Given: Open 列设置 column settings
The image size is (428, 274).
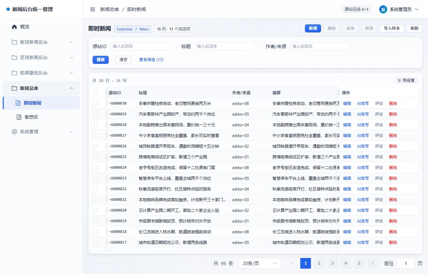Looking at the screenshot, I should tap(406, 81).
